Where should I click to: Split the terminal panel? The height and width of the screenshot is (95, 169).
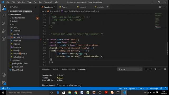click(151, 69)
